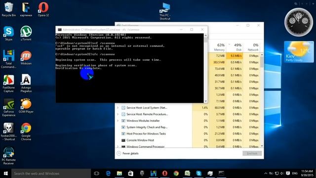Sort Task Manager by Network column

click(x=252, y=47)
